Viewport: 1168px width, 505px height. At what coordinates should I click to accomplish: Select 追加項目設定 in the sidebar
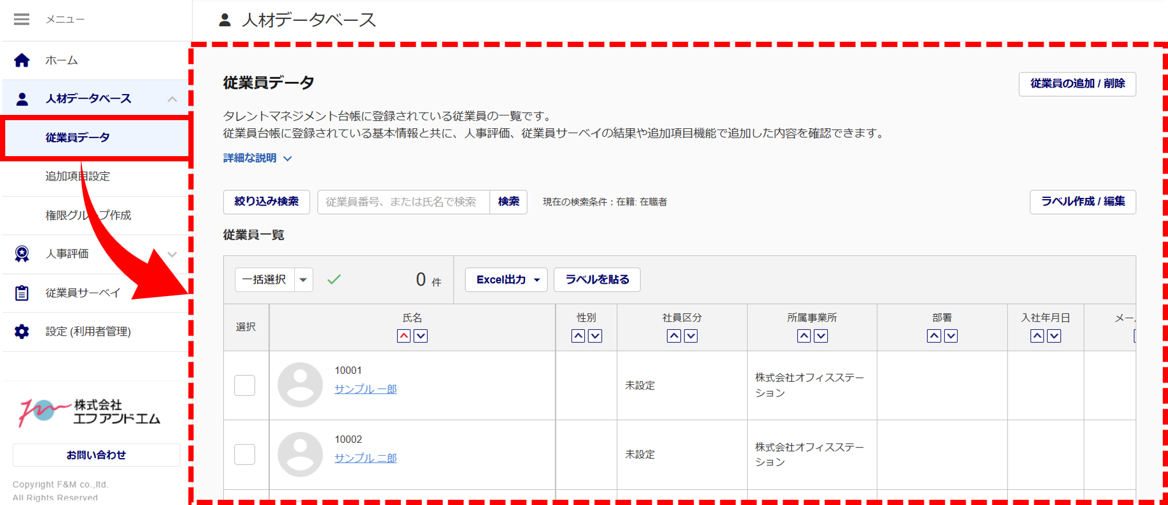tap(78, 176)
